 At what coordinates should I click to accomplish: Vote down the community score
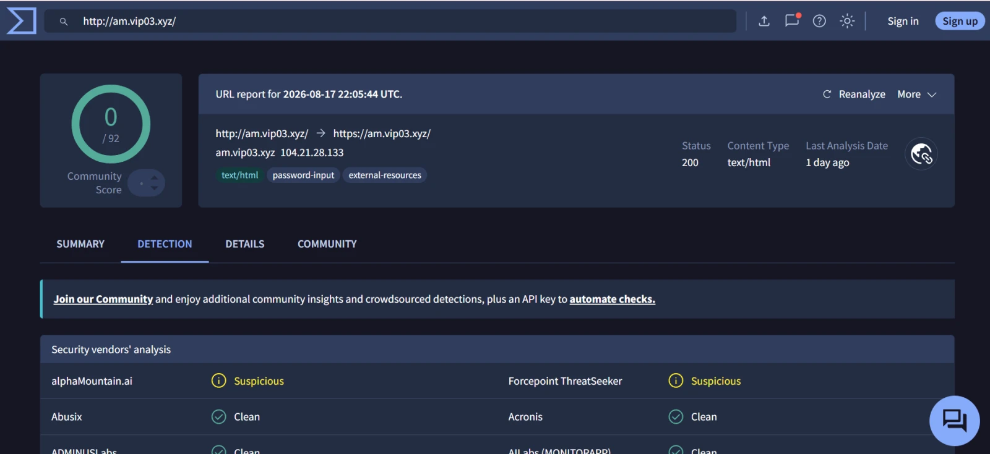[x=154, y=187]
